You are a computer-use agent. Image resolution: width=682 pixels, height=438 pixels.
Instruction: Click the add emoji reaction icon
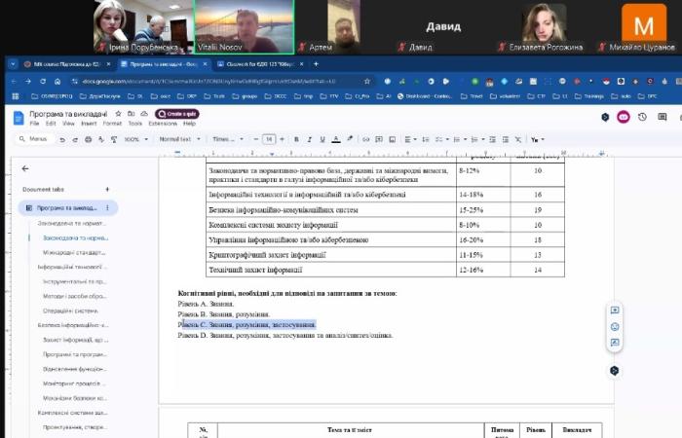tap(615, 326)
